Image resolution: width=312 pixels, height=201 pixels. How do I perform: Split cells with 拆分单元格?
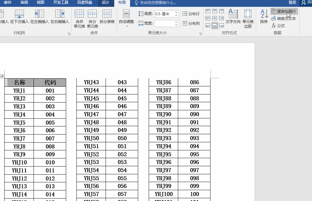[x=92, y=19]
